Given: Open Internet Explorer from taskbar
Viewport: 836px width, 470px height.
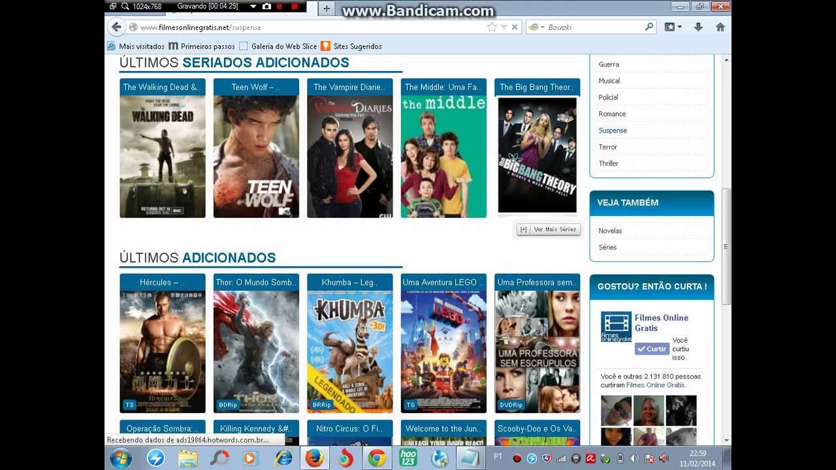Looking at the screenshot, I should 283,458.
